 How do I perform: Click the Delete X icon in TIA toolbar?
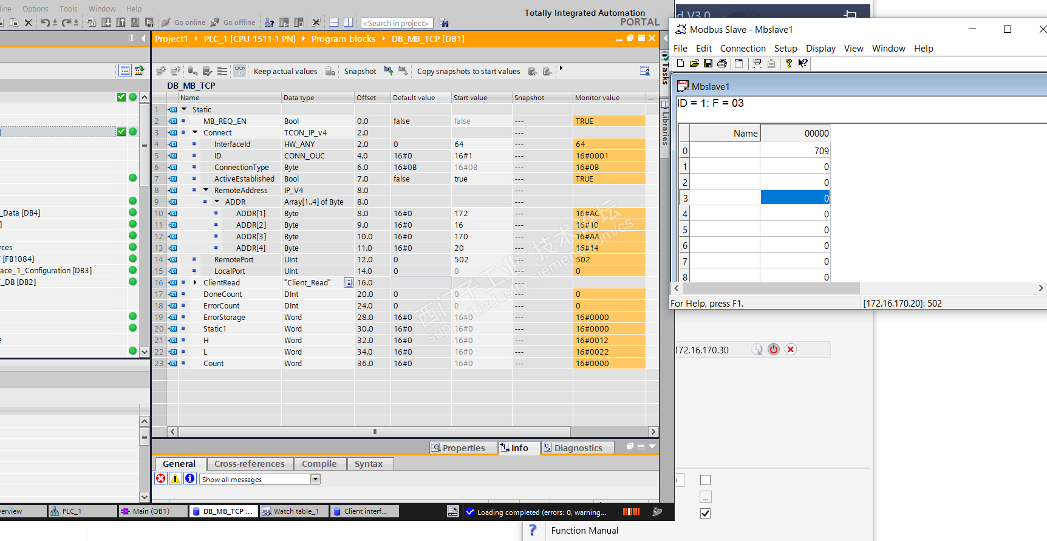point(28,22)
